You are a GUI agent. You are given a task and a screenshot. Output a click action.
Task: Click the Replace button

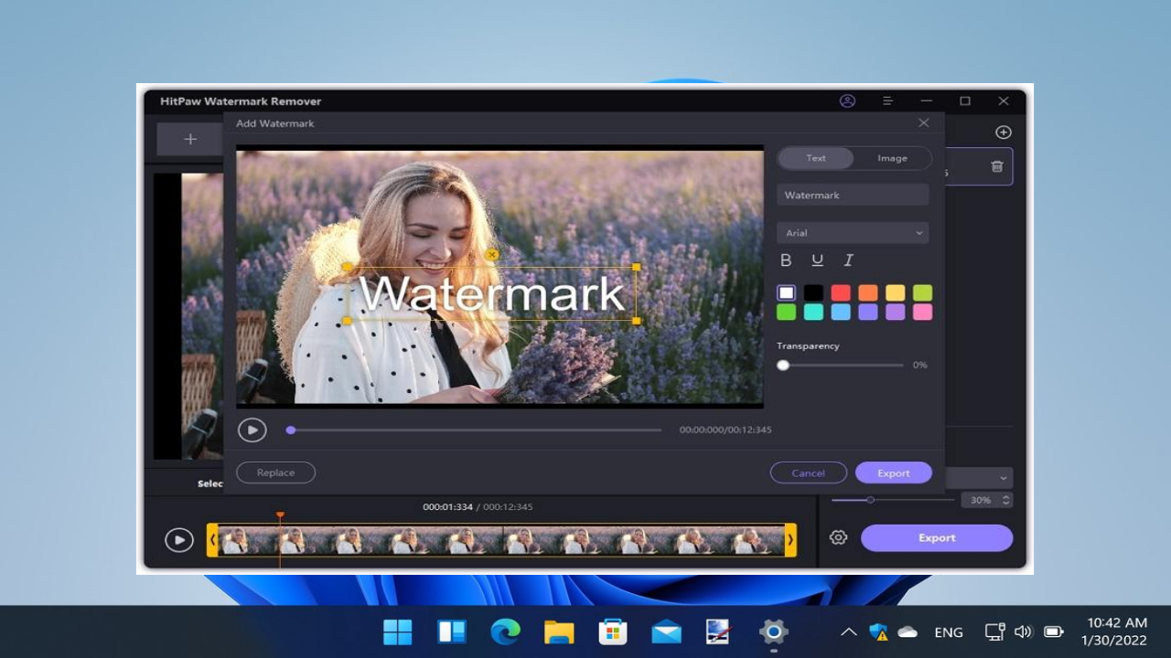[x=275, y=472]
